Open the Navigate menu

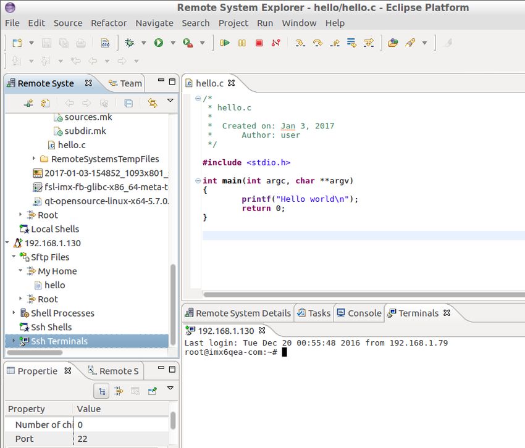[154, 23]
